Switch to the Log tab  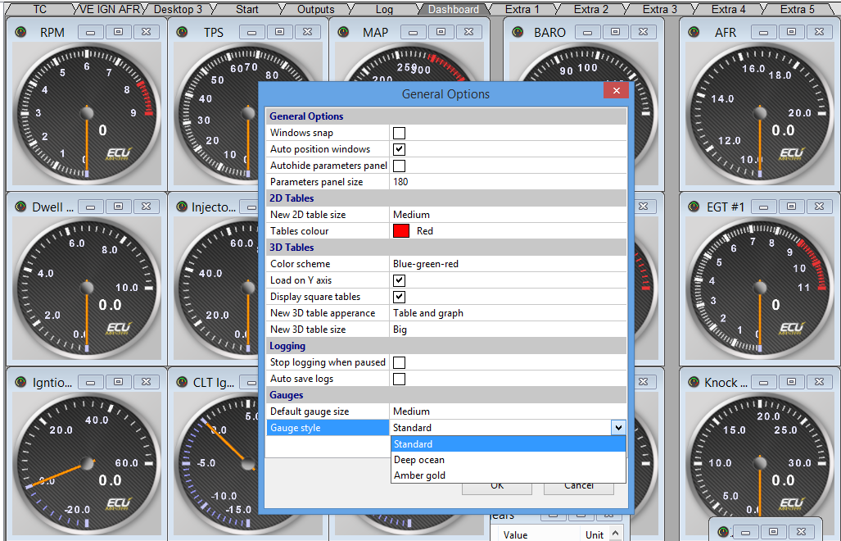tap(384, 9)
